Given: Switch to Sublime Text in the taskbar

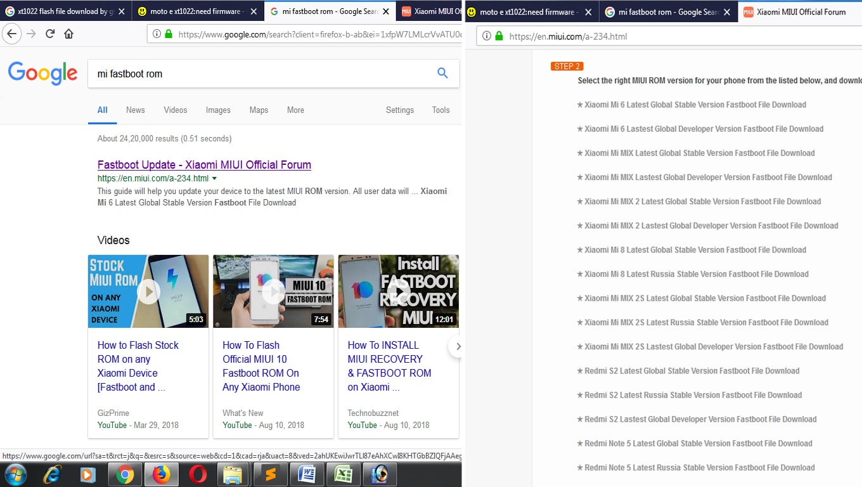Looking at the screenshot, I should 270,474.
